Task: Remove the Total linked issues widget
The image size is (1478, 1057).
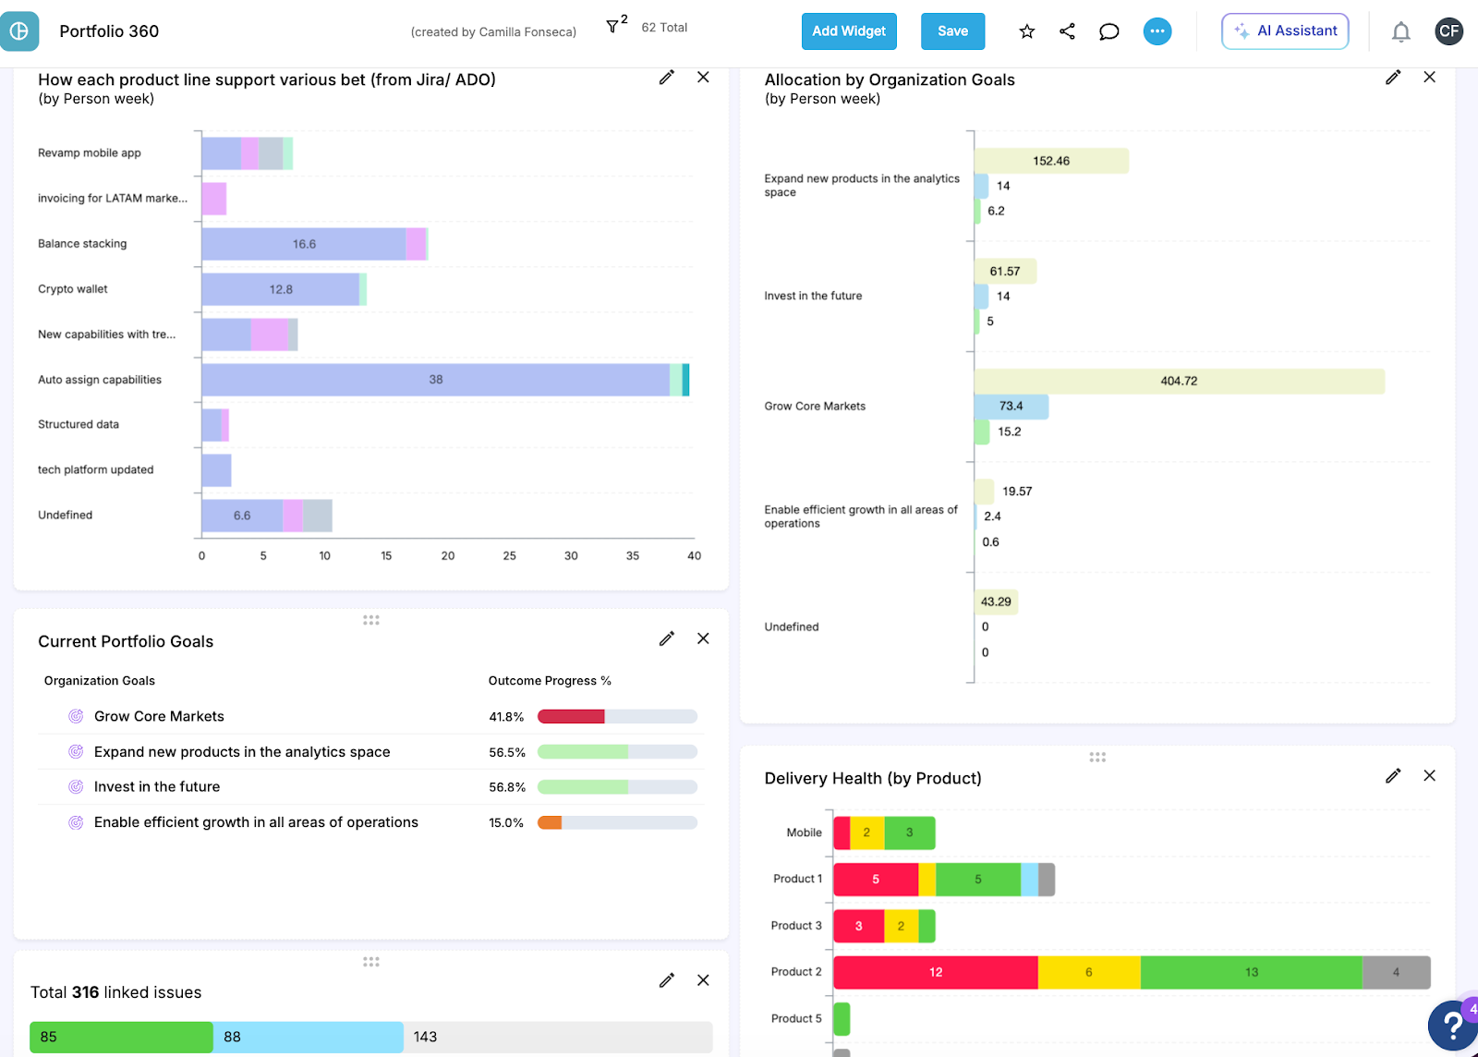Action: 703,980
